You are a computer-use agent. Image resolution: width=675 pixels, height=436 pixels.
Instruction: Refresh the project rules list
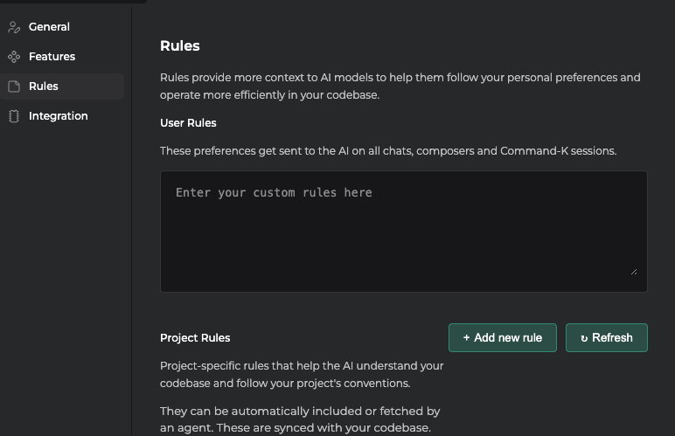coord(606,338)
